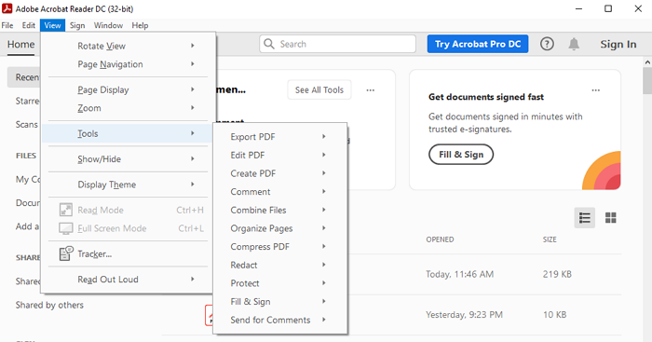Open more options on Get documents signed card
Viewport: 652px width, 342px height.
click(x=596, y=89)
